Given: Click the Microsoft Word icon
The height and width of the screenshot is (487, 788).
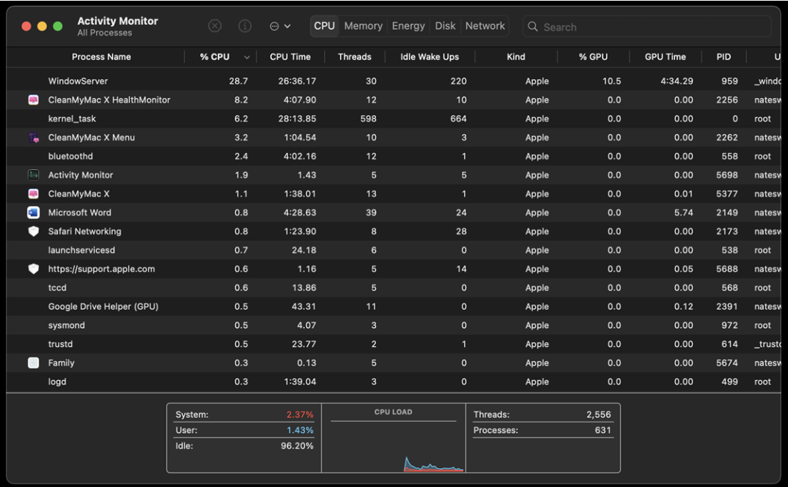Looking at the screenshot, I should point(33,212).
